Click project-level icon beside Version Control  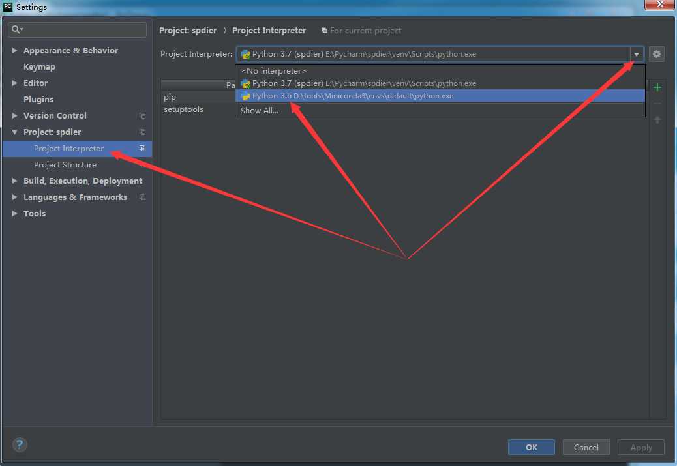click(142, 115)
